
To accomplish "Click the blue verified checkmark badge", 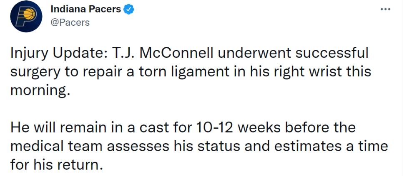I will pyautogui.click(x=129, y=10).
